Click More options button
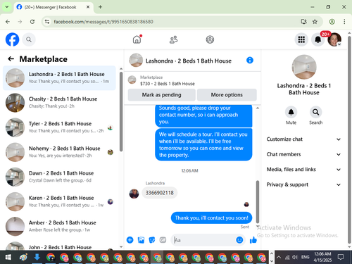The image size is (352, 264). point(227,95)
